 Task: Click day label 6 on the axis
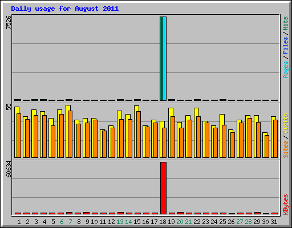click(62, 222)
